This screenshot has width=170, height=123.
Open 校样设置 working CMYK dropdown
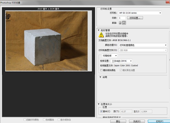122,61
